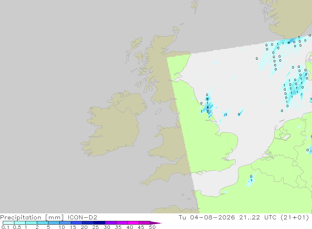Select the 2–5 mm legend swatch

click(42, 223)
